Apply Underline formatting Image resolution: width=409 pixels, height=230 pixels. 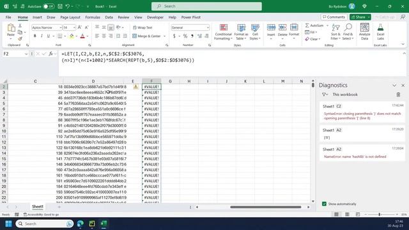pos(49,36)
